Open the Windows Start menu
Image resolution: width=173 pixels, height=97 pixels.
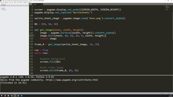2,96
